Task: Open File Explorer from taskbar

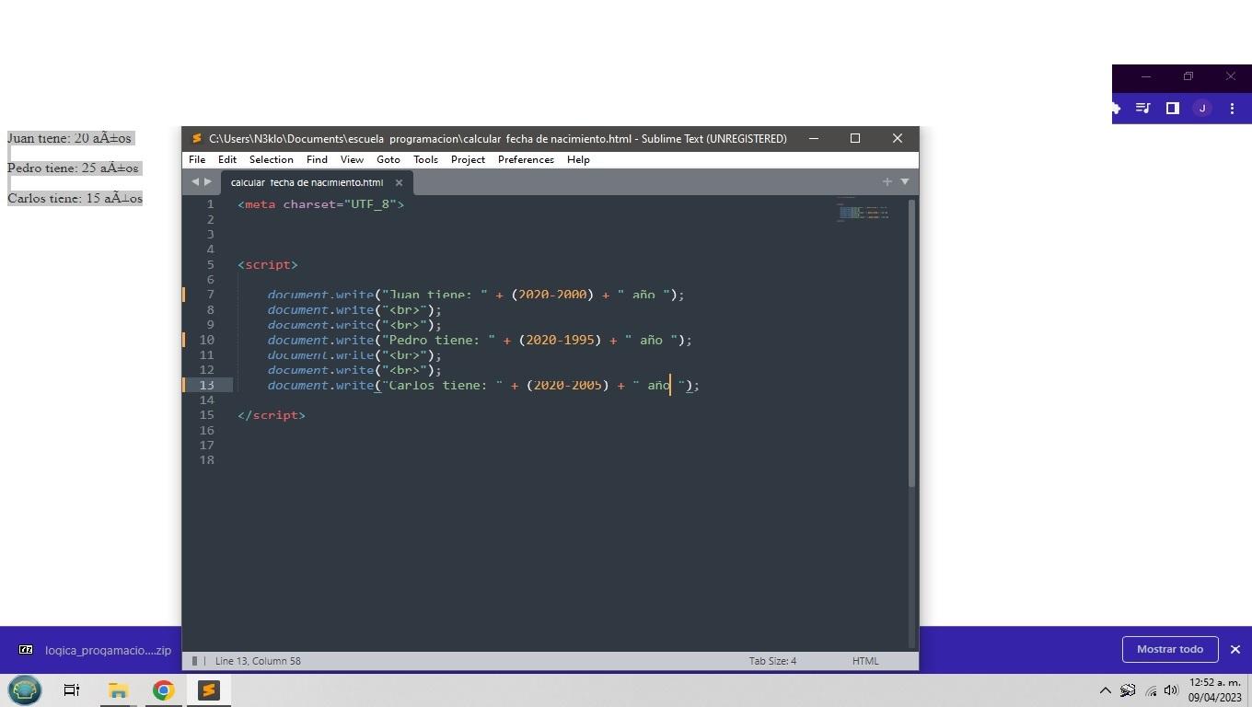Action: (x=118, y=690)
